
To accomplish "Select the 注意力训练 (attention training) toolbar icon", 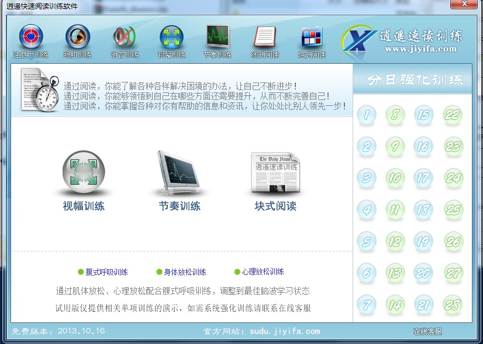I will click(x=30, y=40).
